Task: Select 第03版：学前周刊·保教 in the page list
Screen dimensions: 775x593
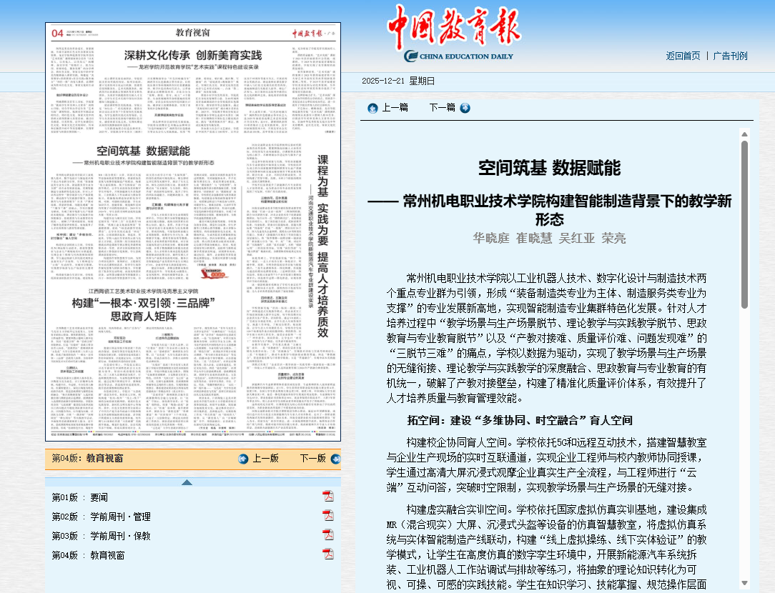Action: pos(101,536)
